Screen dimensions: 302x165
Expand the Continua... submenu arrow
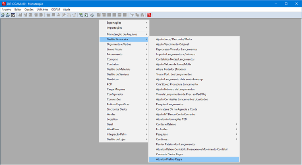(x=236, y=139)
